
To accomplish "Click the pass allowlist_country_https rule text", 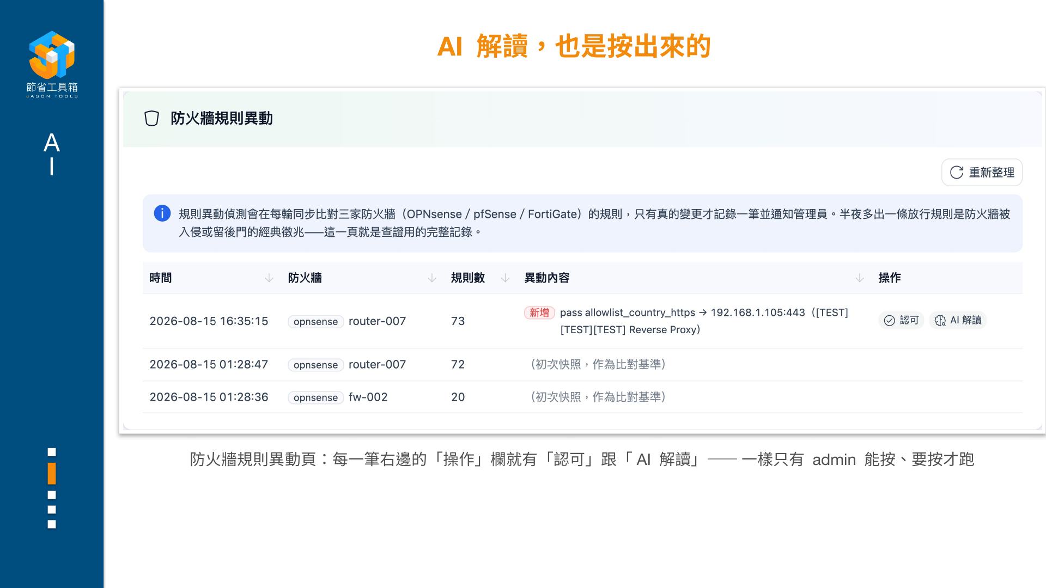I will pos(704,321).
